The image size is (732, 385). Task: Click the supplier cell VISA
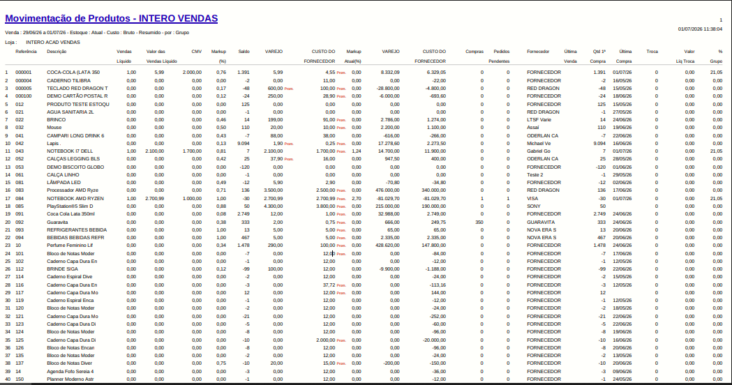coord(532,198)
